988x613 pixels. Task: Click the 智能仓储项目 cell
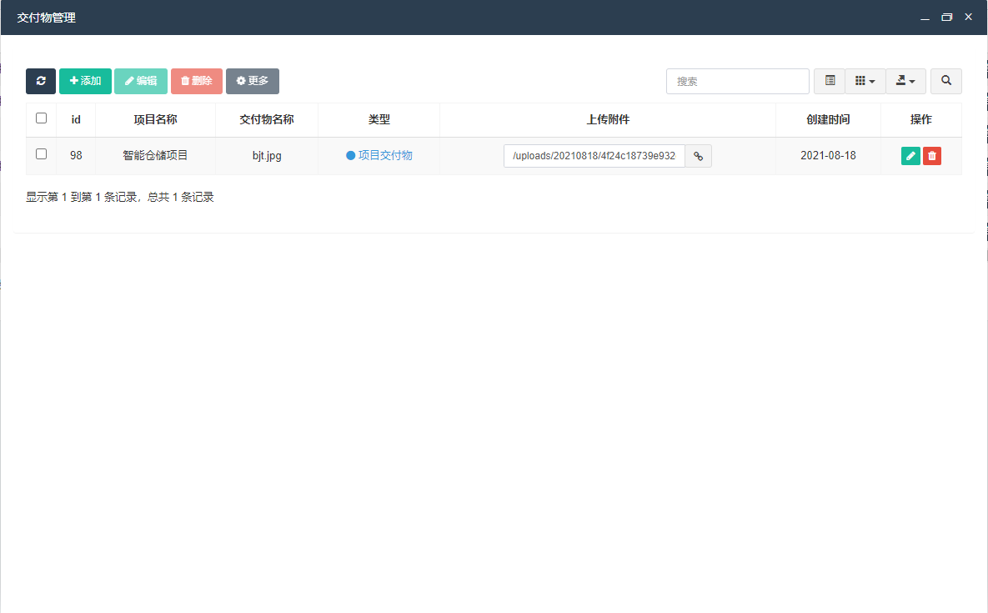tap(155, 155)
